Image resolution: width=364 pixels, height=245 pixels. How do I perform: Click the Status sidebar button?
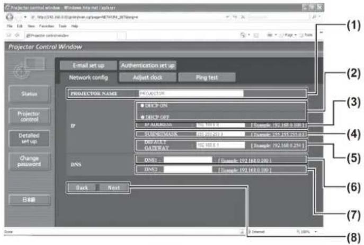[29, 94]
